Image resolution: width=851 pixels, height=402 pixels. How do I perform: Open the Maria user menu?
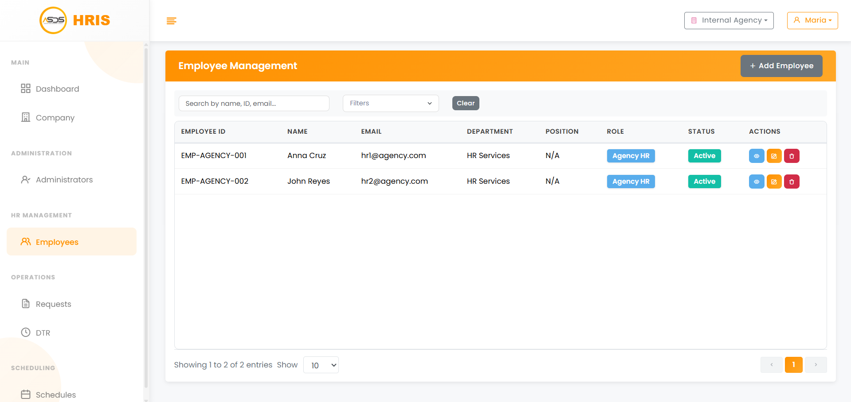(x=812, y=20)
